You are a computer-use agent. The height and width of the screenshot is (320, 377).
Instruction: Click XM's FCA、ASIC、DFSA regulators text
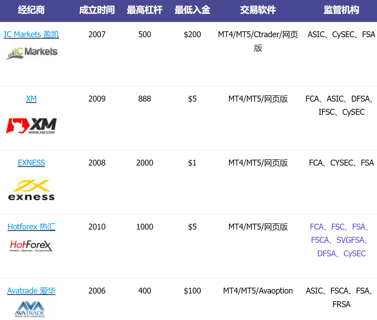(x=339, y=105)
